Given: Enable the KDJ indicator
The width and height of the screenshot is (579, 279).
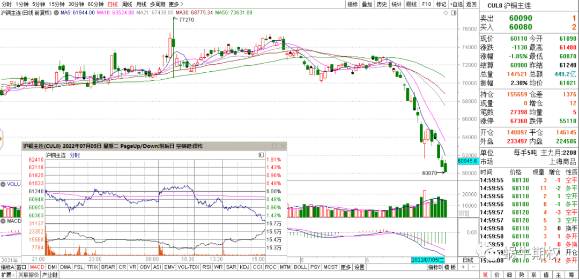Looking at the screenshot, I should [x=244, y=267].
